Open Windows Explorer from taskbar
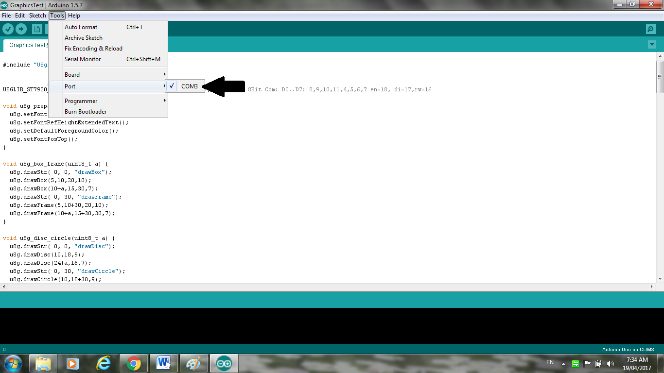The height and width of the screenshot is (373, 664). [x=43, y=363]
